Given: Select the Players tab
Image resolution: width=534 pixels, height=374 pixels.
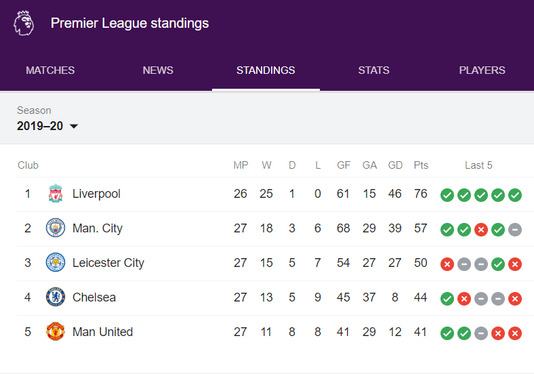Looking at the screenshot, I should [482, 70].
